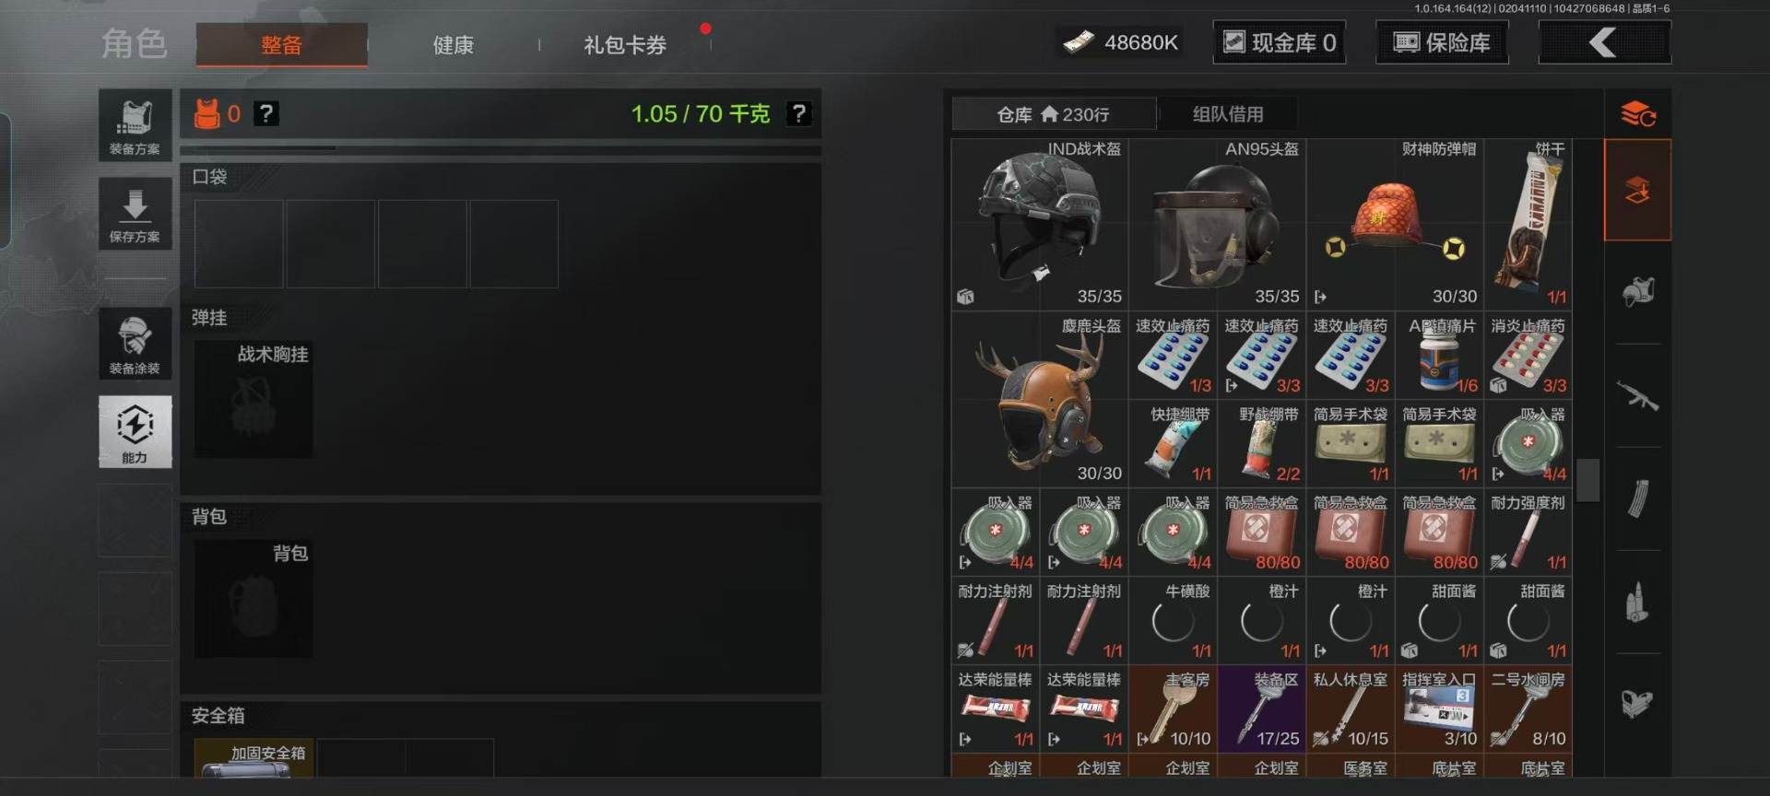The height and width of the screenshot is (796, 1770).
Task: Filter stash by the ammo bullets icon
Action: click(1637, 602)
